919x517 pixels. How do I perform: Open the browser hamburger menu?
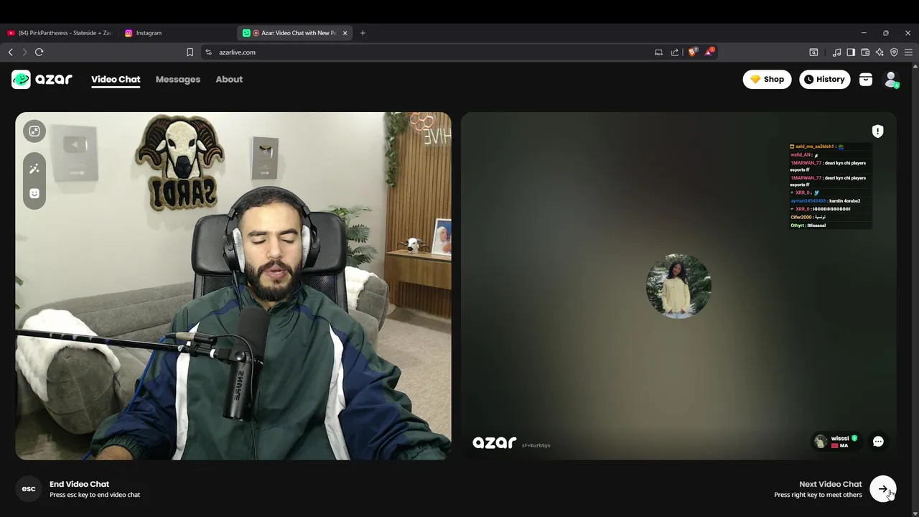pyautogui.click(x=908, y=52)
